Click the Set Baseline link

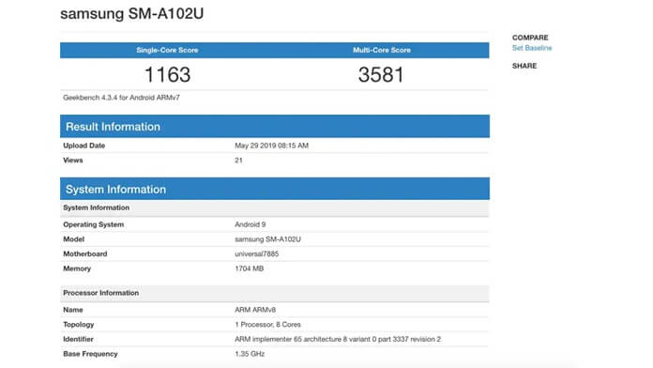click(532, 48)
